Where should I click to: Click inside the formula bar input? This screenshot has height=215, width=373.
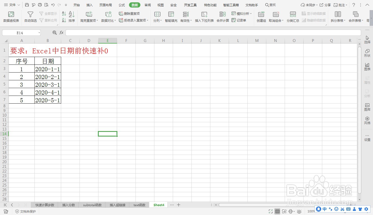click(x=213, y=33)
